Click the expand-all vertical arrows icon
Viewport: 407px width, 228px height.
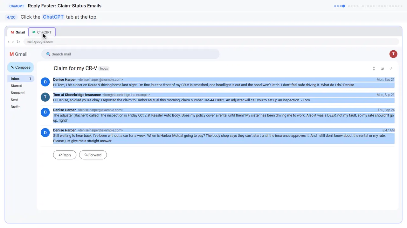tap(374, 68)
